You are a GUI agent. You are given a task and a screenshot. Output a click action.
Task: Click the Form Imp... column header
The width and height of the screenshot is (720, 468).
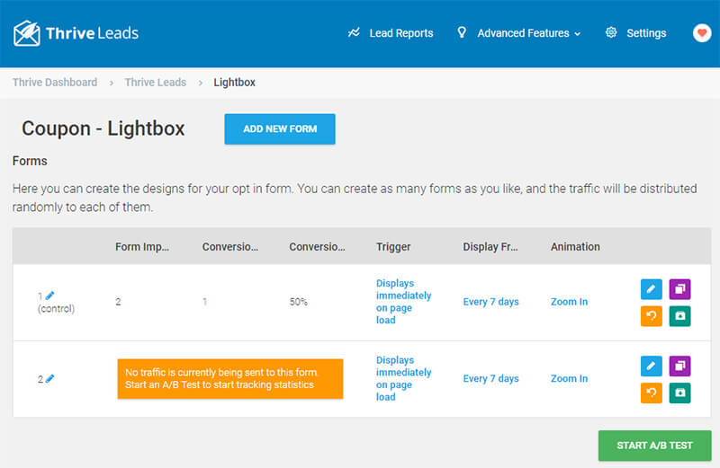tap(142, 247)
